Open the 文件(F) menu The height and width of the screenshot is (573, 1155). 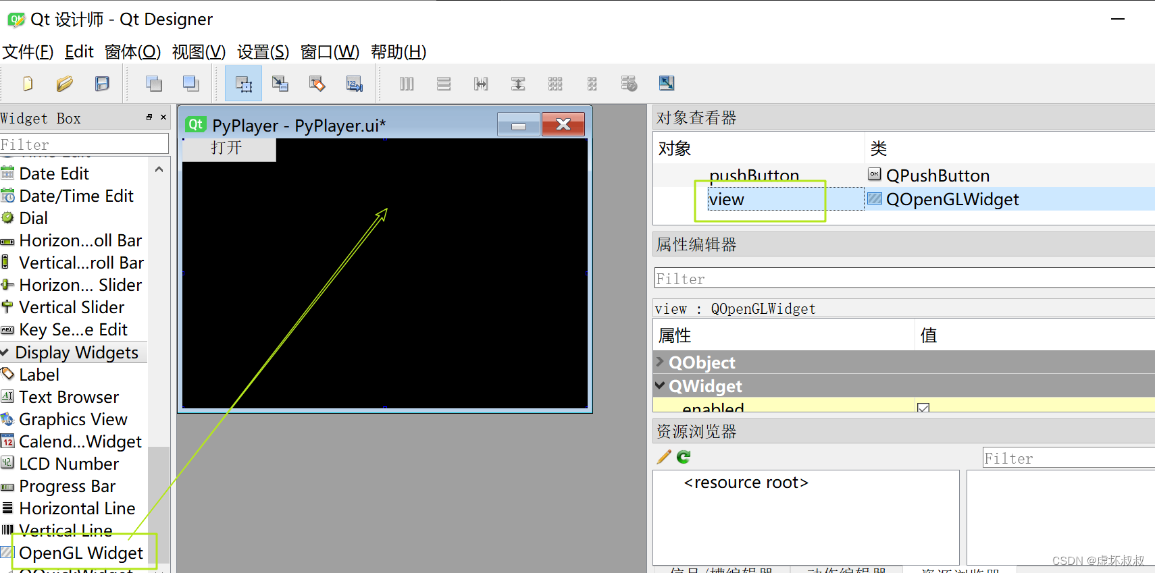tap(28, 52)
